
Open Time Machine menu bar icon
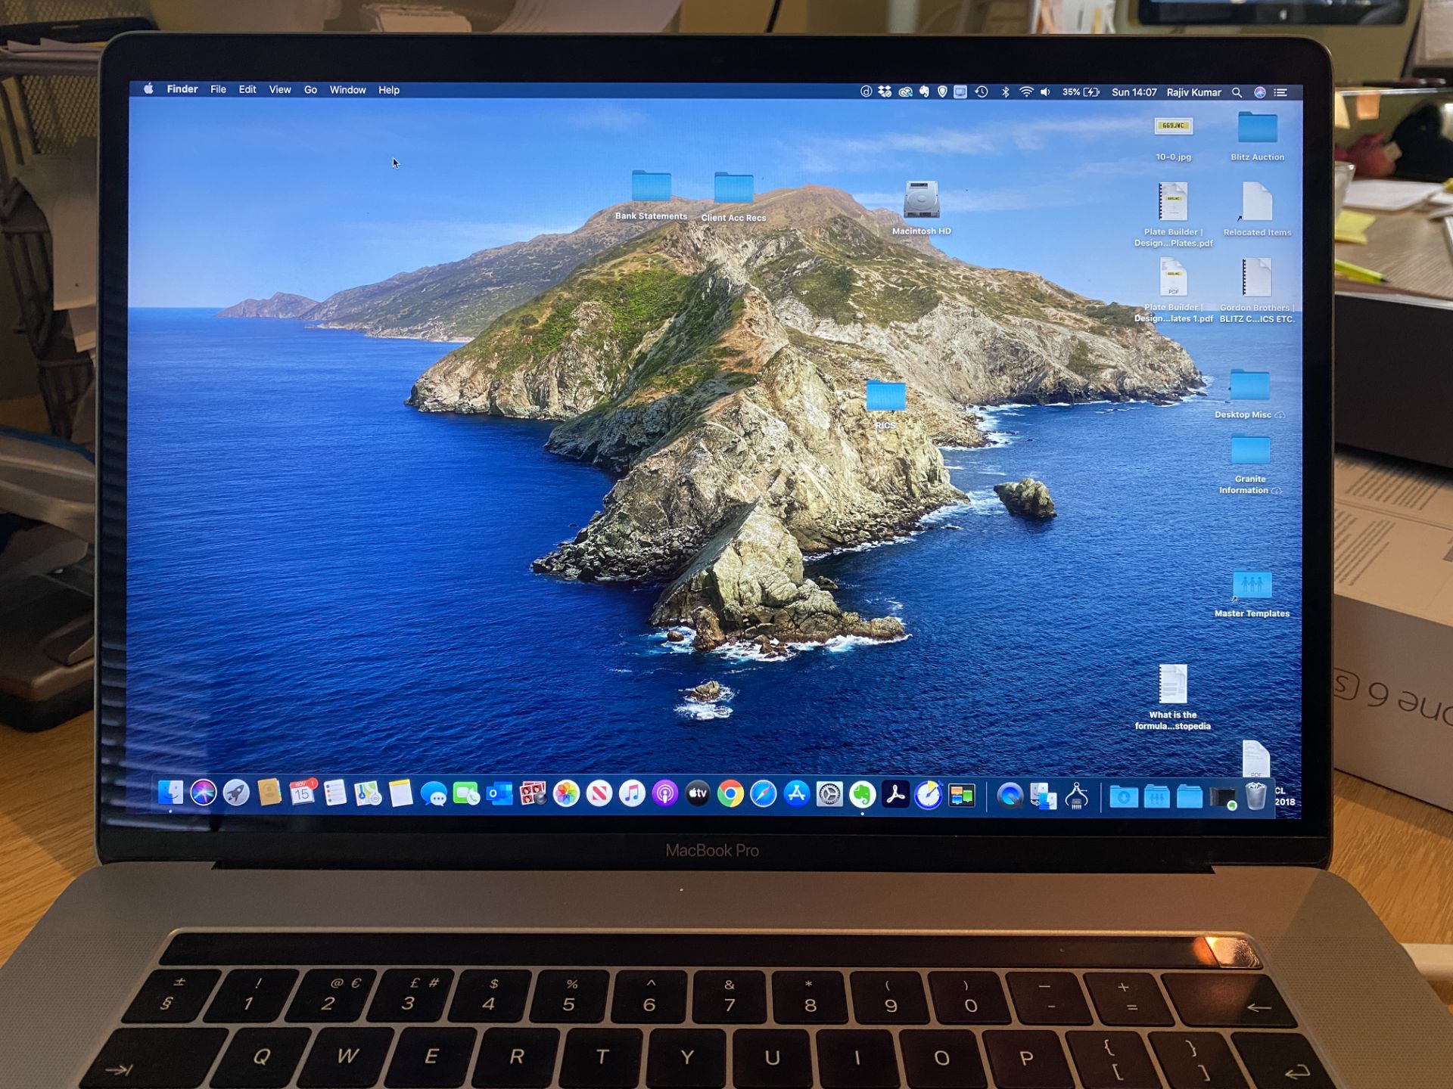pyautogui.click(x=982, y=92)
